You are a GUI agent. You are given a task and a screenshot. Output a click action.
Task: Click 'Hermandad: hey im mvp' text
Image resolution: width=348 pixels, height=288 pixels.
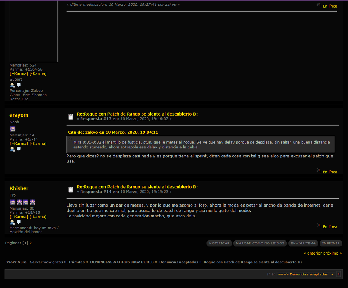coord(33,228)
